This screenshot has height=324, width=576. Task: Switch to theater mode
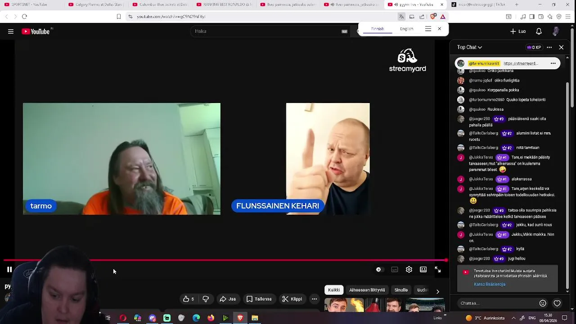click(x=423, y=270)
